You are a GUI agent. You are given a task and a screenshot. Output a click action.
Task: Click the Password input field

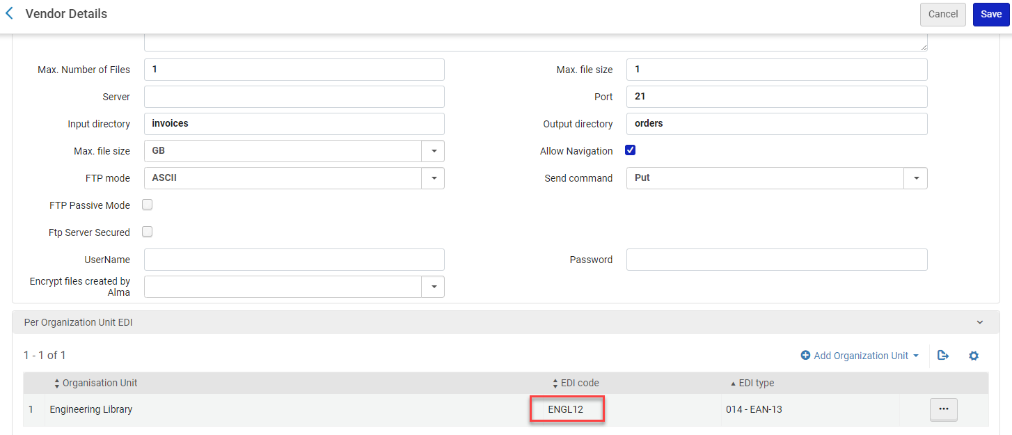(777, 260)
